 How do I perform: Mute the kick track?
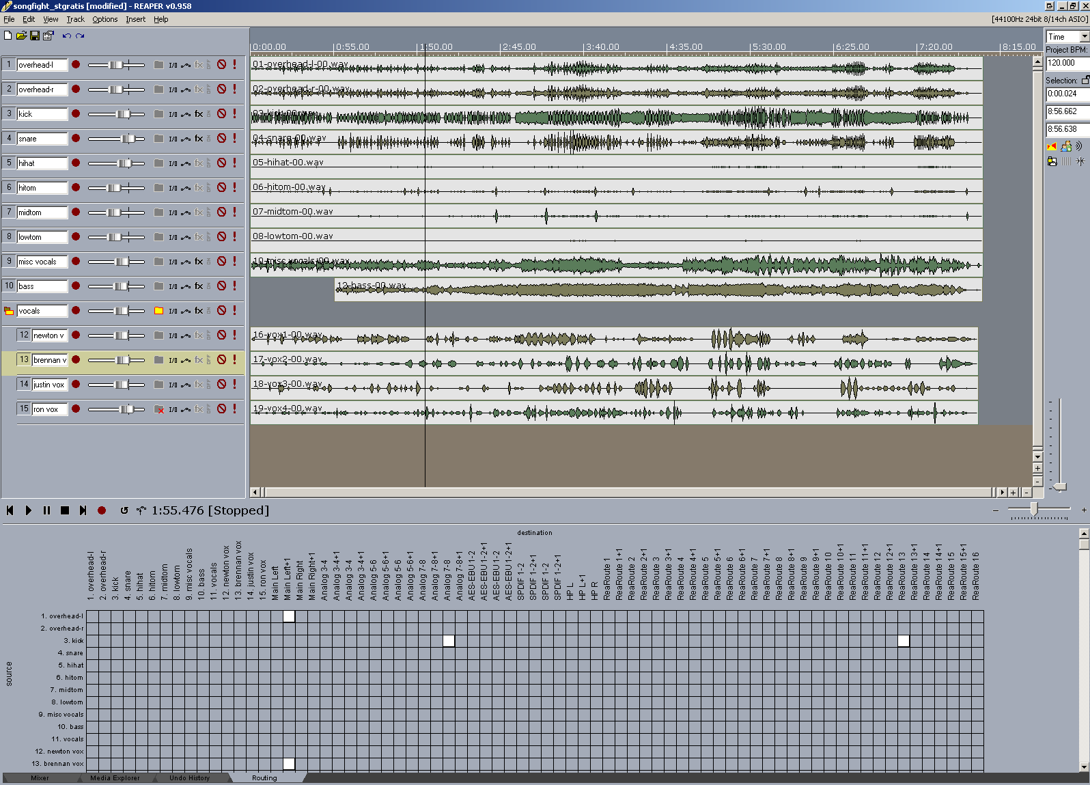point(222,114)
